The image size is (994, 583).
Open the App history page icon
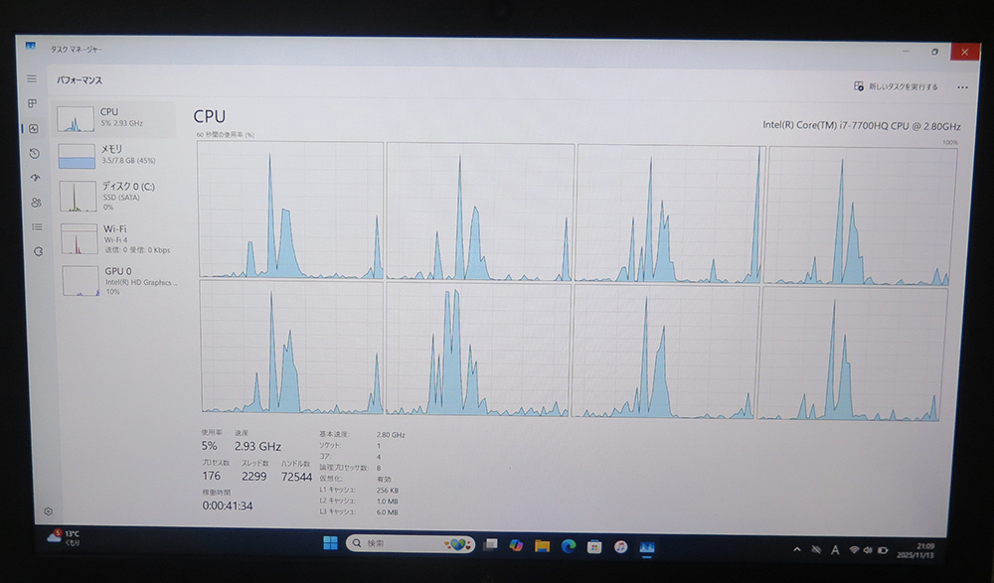click(34, 153)
